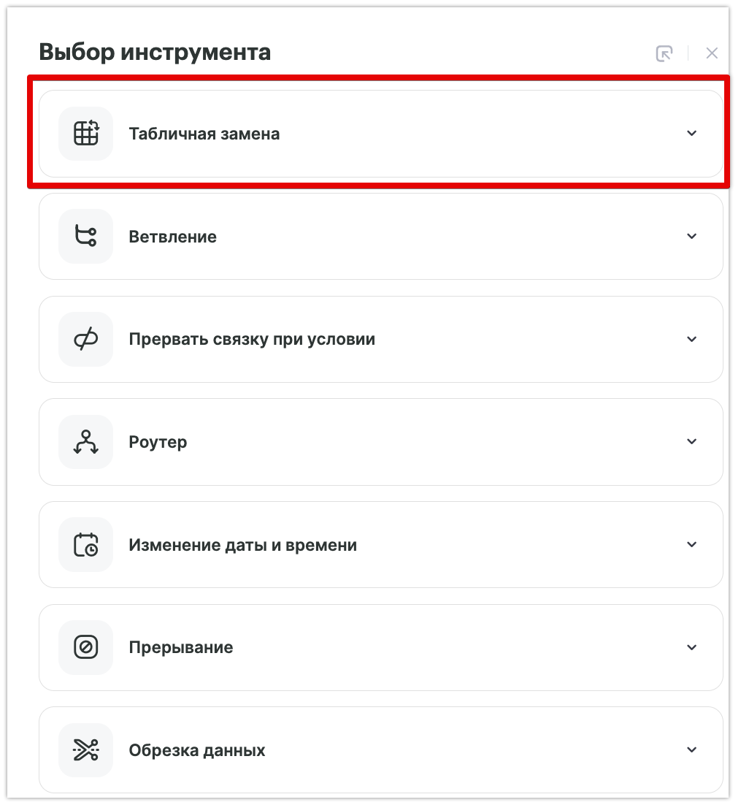Select the Роутер tool label

[158, 443]
